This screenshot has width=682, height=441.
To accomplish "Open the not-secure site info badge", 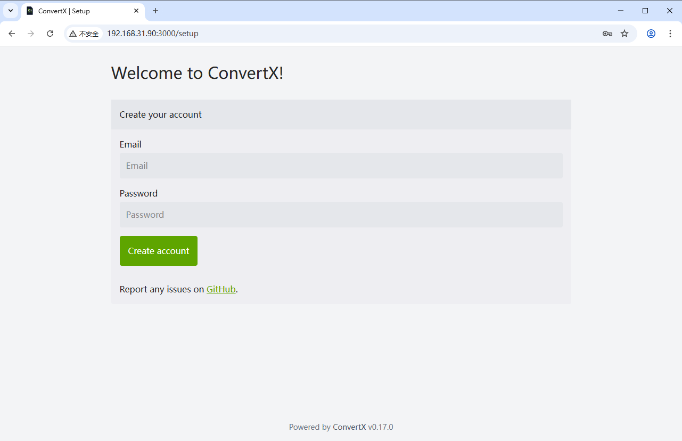I will 84,34.
